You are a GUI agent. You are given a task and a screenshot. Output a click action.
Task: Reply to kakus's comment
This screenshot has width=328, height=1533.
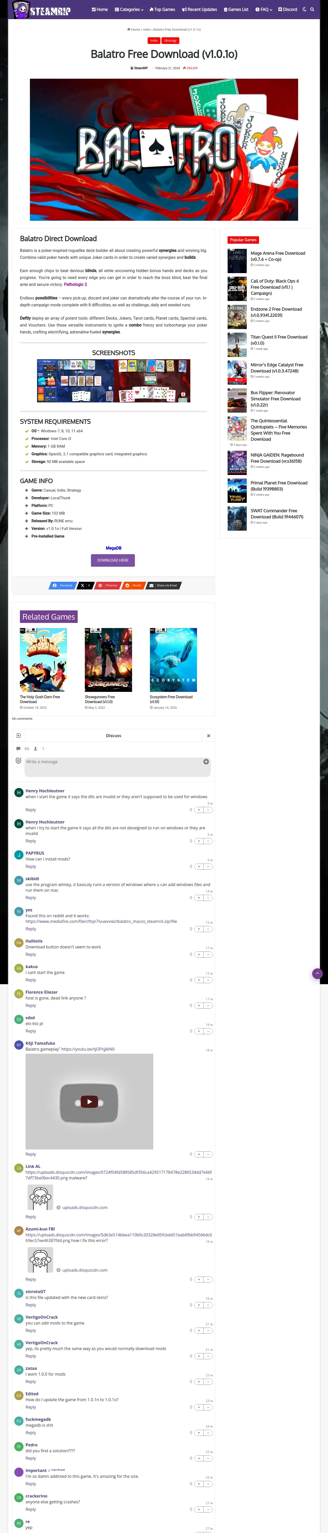point(30,980)
